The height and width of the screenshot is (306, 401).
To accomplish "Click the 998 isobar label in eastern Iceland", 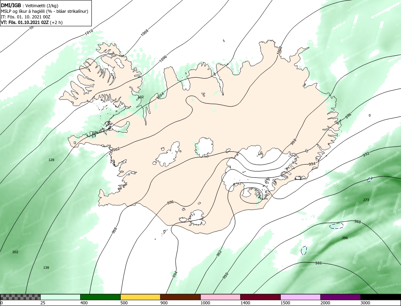I will (x=294, y=142).
